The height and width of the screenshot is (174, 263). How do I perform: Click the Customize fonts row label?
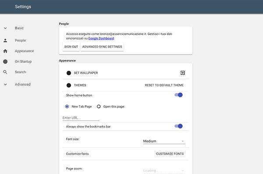coord(77,154)
